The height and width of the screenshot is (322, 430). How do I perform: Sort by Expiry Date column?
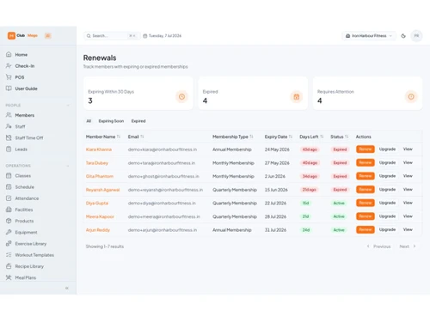click(x=278, y=137)
